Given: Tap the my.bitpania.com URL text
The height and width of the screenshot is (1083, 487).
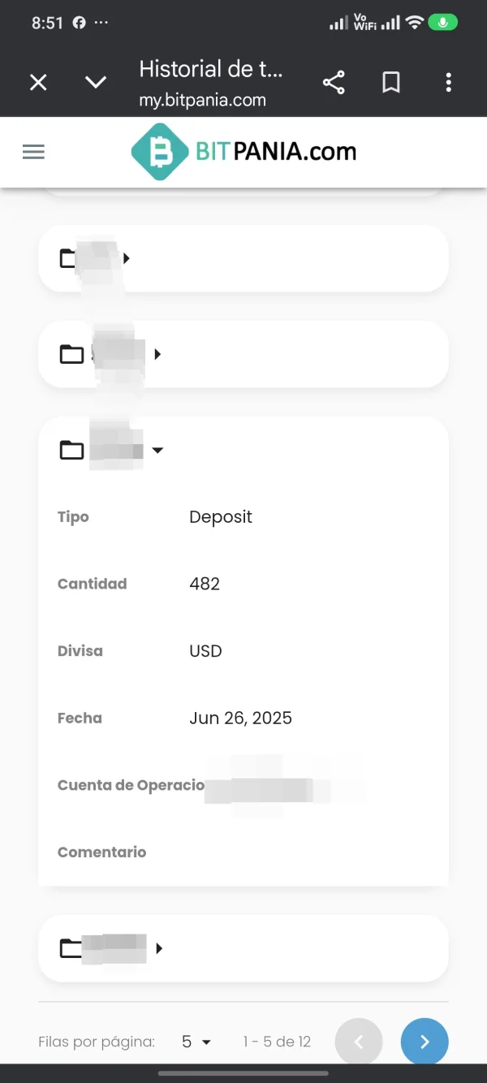Looking at the screenshot, I should click(x=202, y=100).
